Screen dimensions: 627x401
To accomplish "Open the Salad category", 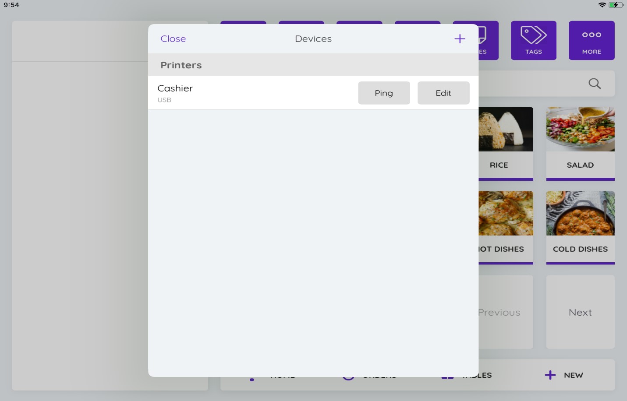I will tap(580, 143).
